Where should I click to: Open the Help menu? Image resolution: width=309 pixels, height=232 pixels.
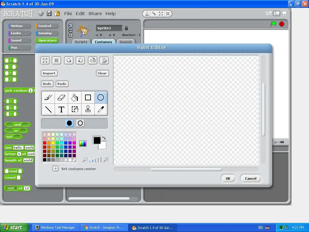(110, 14)
